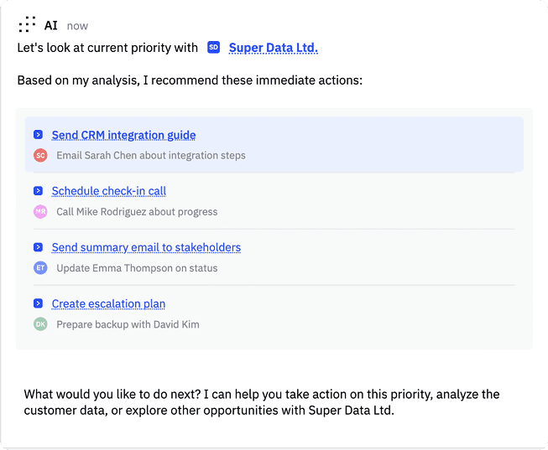
Task: Click arrow icon beside Send summary email
Action: click(38, 247)
